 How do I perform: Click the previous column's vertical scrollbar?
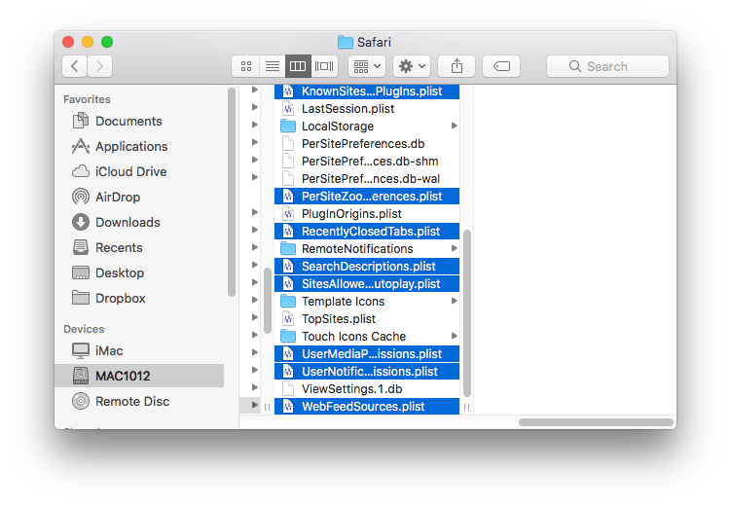(x=267, y=301)
